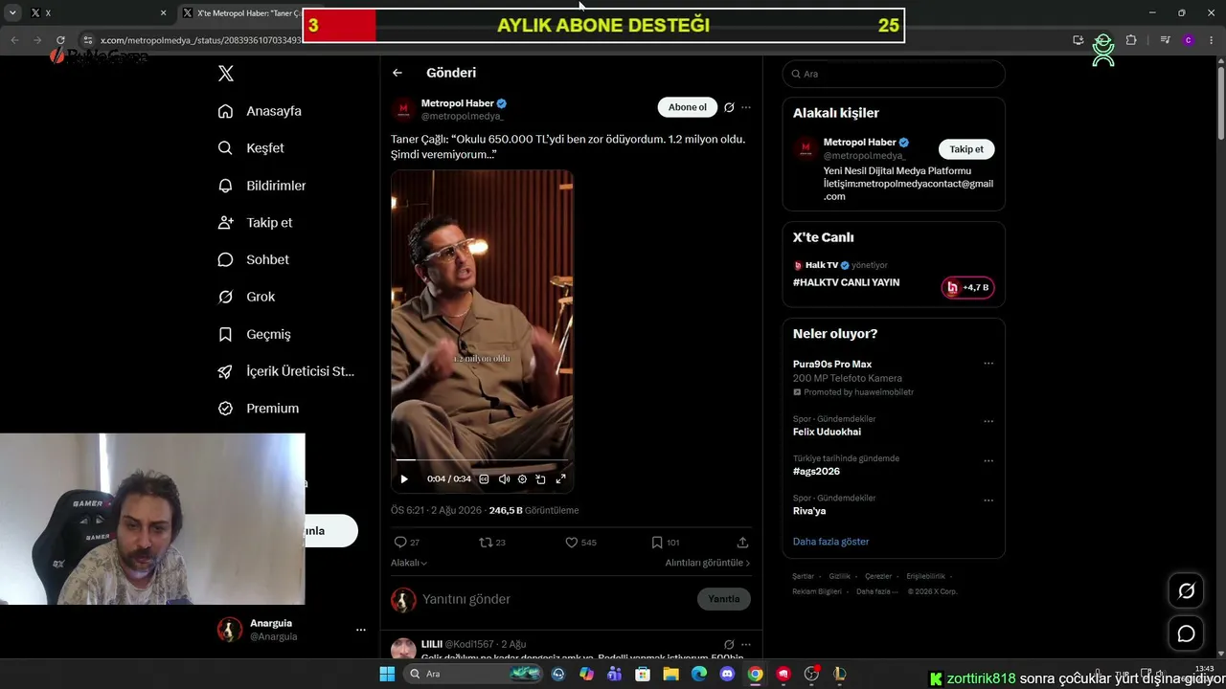
Task: Open Discord from the taskbar
Action: click(727, 674)
